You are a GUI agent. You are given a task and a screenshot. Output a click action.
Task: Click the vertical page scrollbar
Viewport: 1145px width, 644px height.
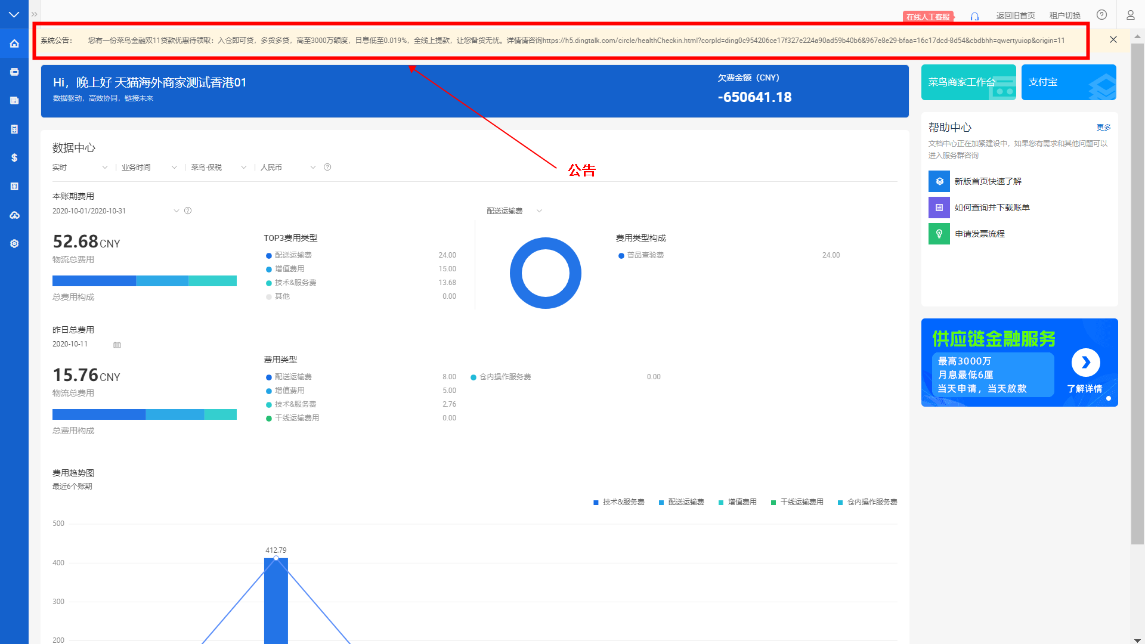coord(1137,293)
